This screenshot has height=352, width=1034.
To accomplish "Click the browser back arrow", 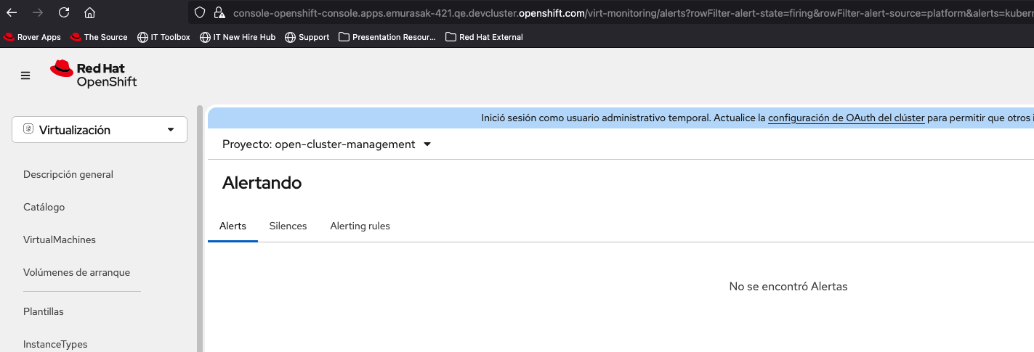I will coord(12,12).
